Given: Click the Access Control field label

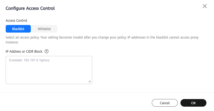Looking at the screenshot, I should coord(17,21).
